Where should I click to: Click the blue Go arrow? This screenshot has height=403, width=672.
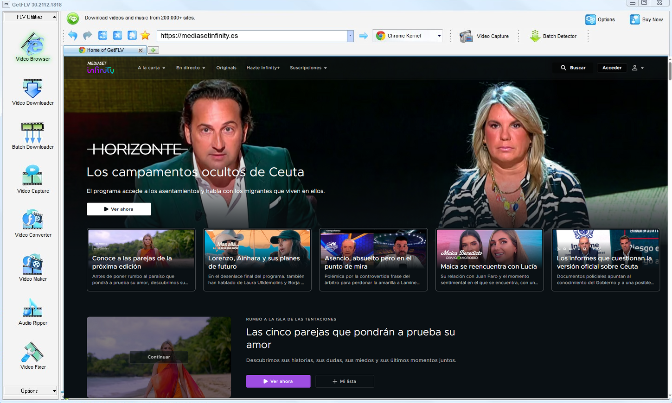pos(364,36)
